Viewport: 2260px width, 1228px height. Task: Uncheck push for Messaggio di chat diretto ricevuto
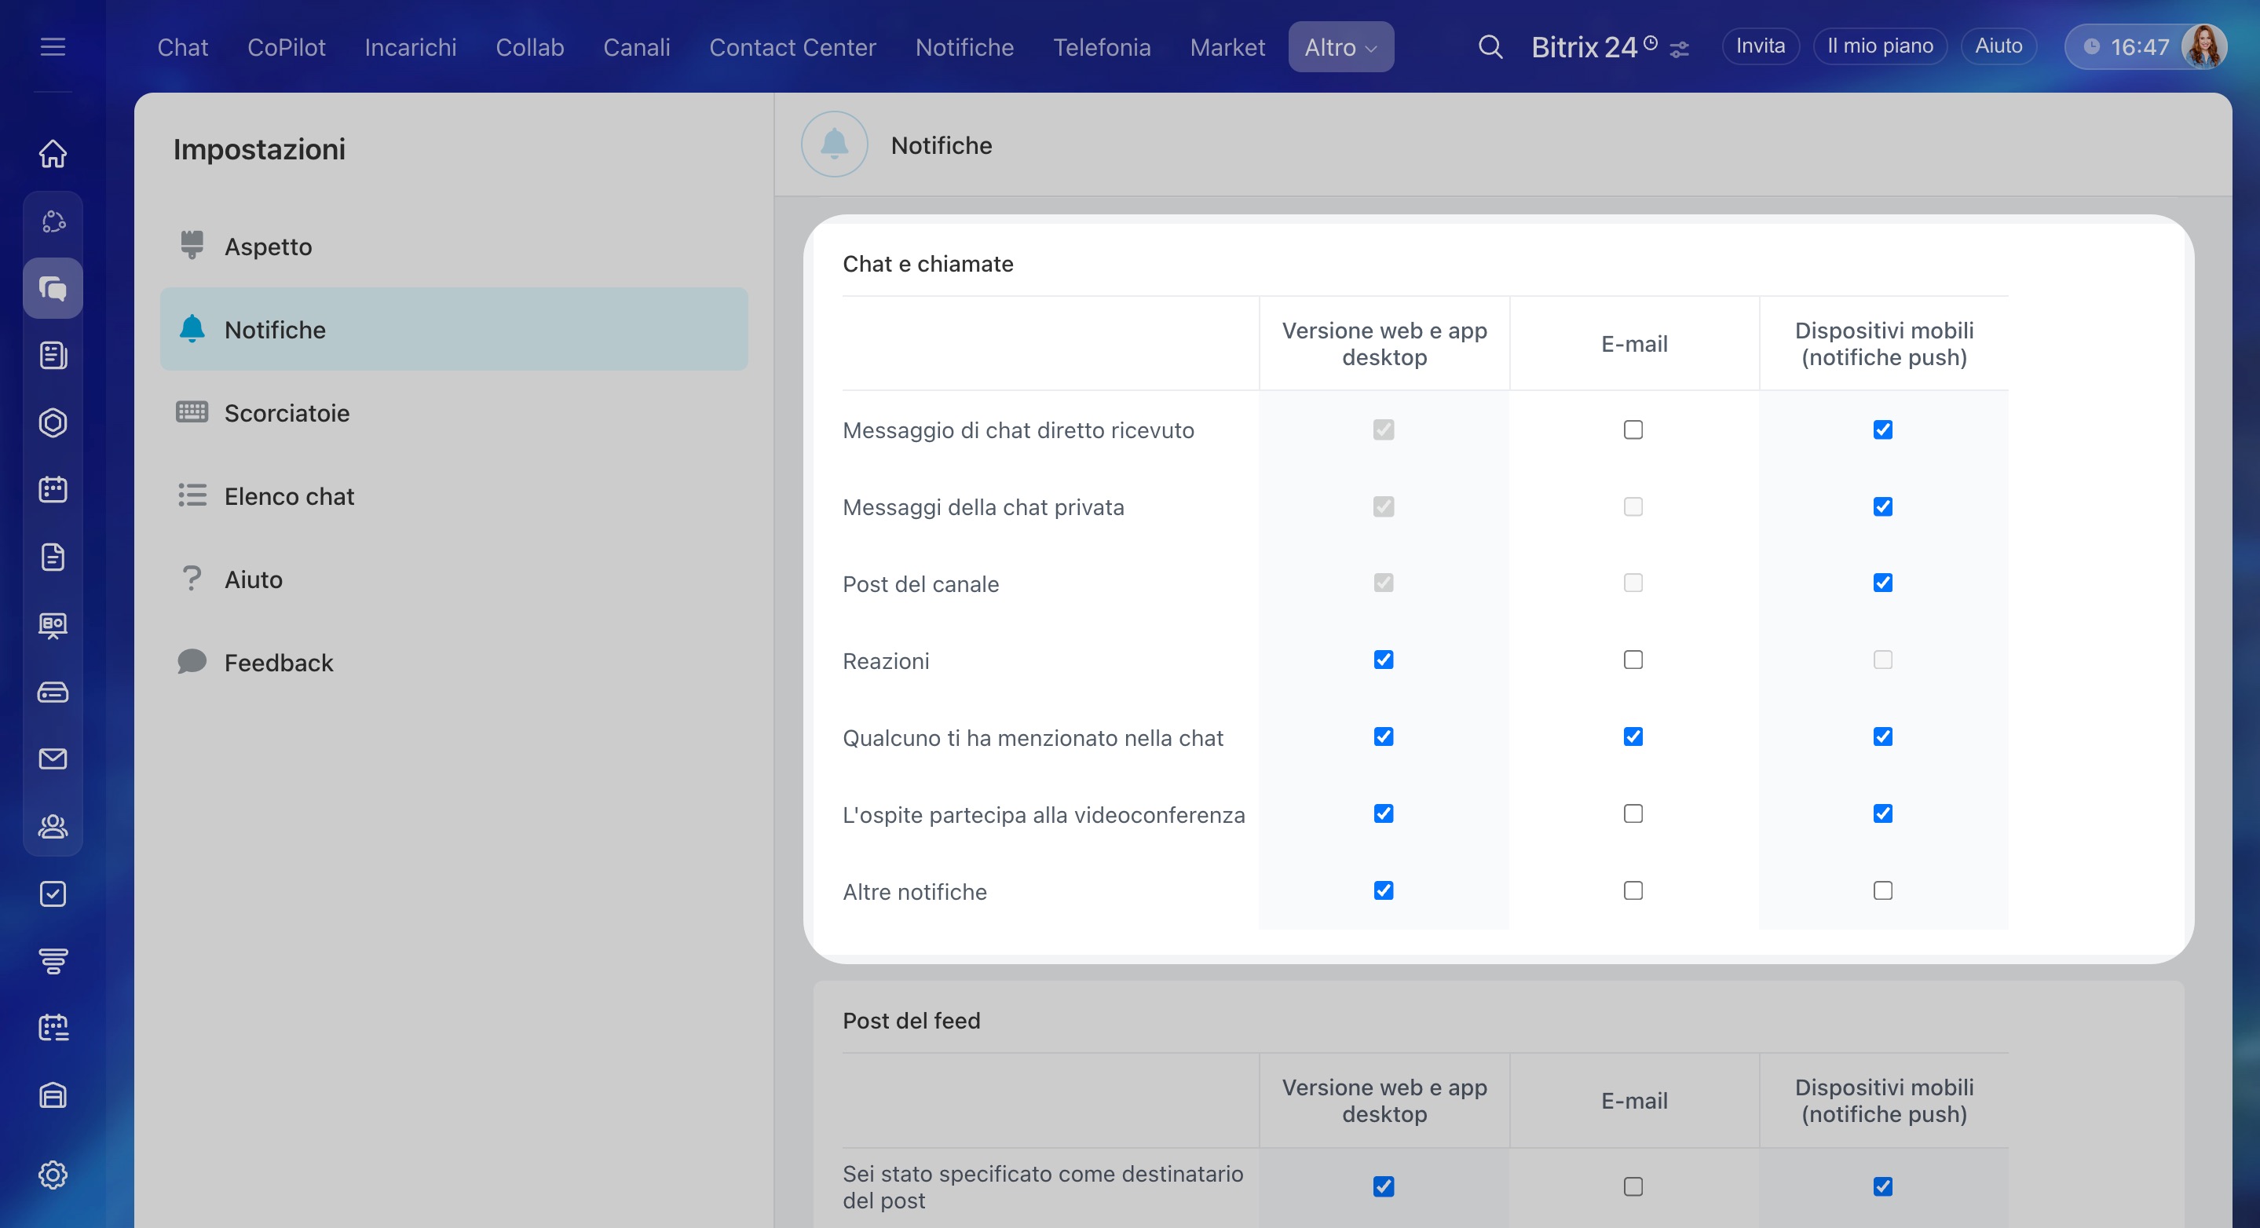(1883, 429)
